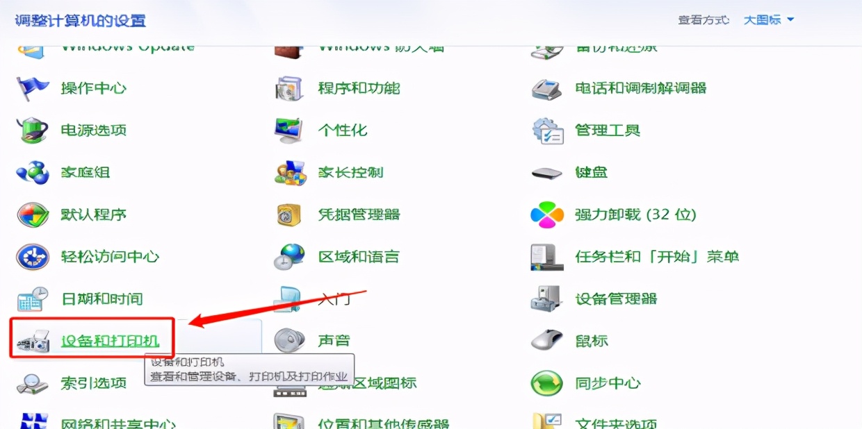The width and height of the screenshot is (862, 429).
Task: Select the 鼠标 mouse icon
Action: pos(546,341)
